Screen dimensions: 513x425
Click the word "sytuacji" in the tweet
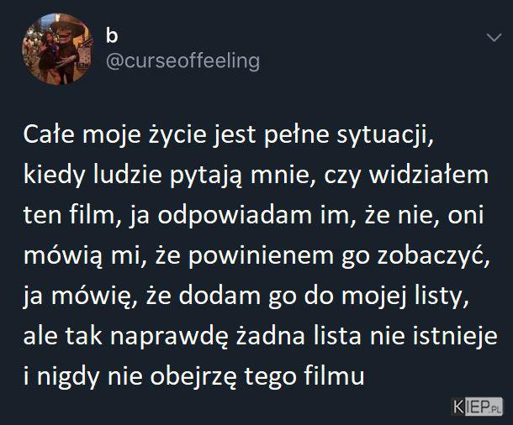[383, 134]
